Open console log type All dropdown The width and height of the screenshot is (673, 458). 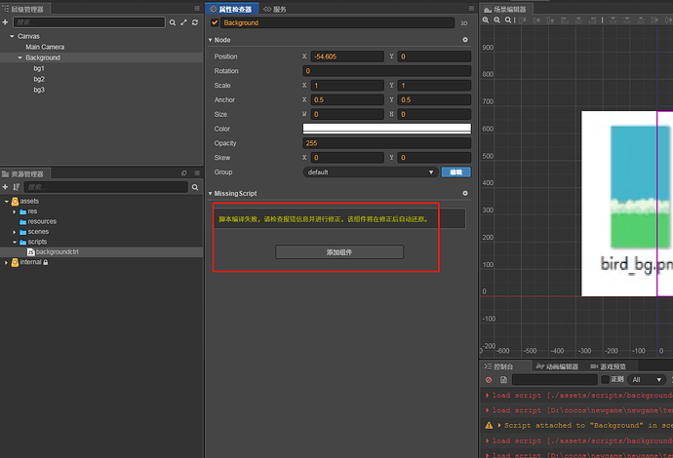(647, 379)
